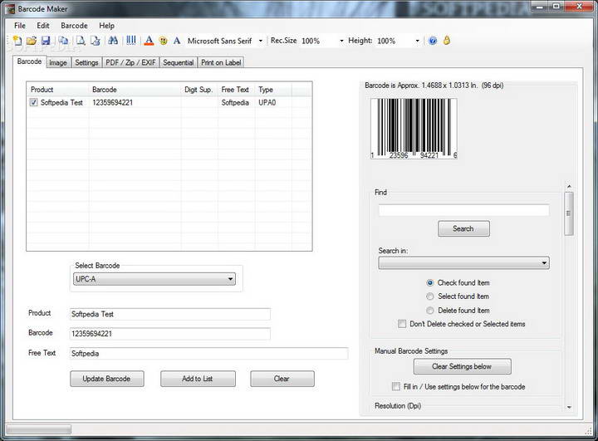Viewport: 598px width, 441px height.
Task: Click the Barcode column header
Action: (135, 90)
